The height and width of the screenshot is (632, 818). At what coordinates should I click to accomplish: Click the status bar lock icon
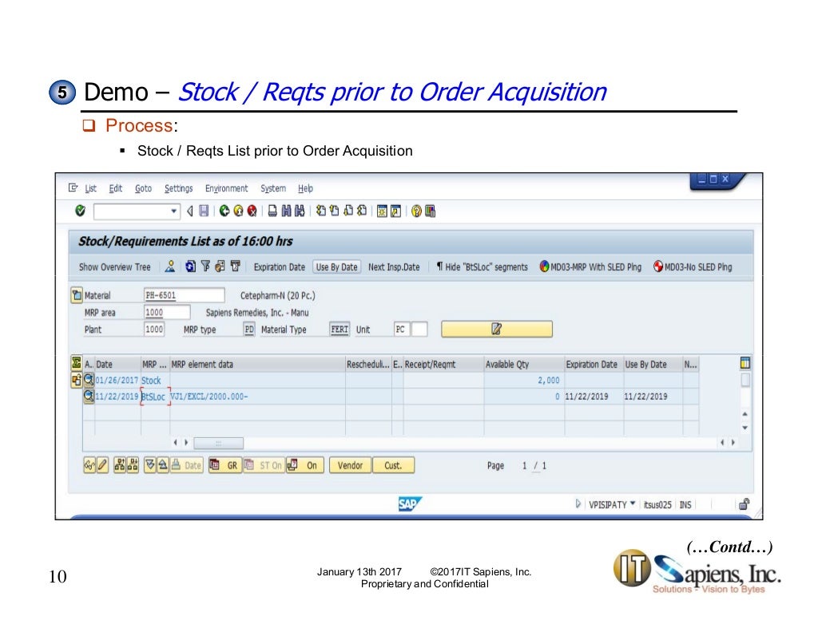click(x=745, y=504)
